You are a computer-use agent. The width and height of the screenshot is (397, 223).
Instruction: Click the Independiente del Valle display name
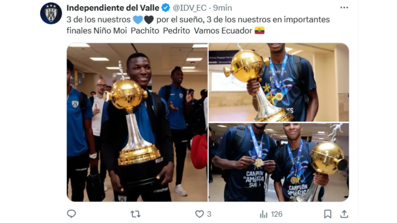[113, 8]
